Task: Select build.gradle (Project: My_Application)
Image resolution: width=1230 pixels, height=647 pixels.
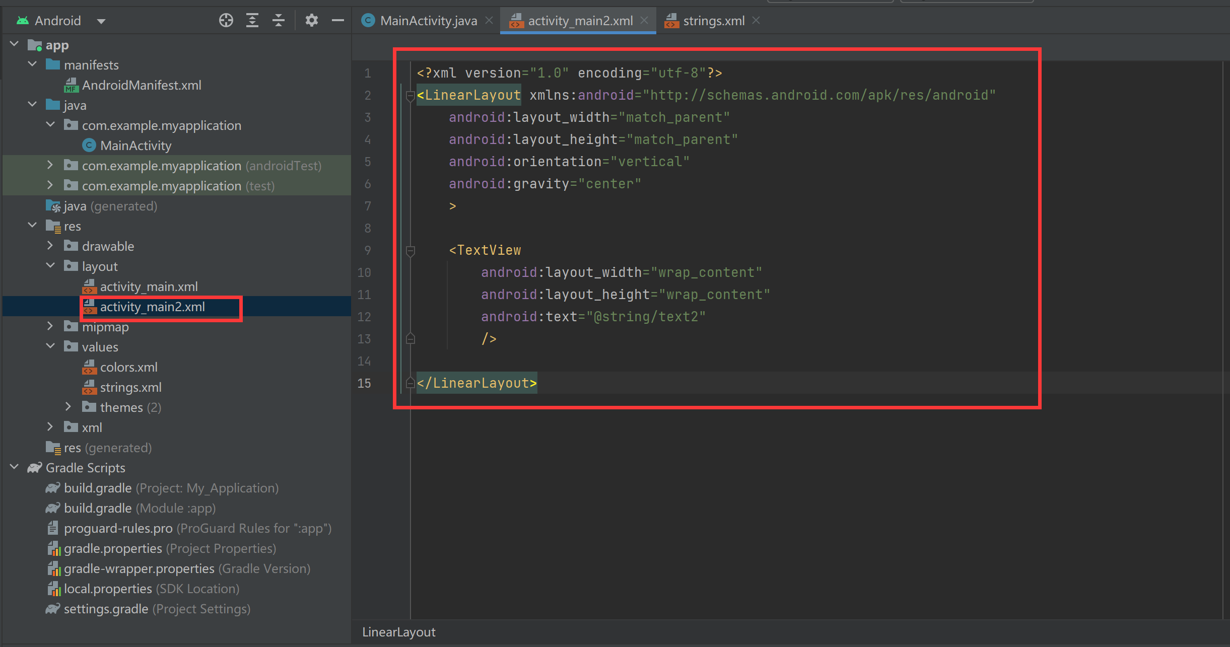Action: 171,488
